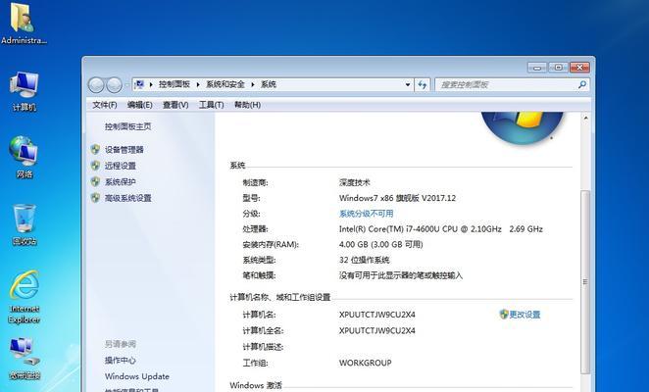Open the 工具(T) menu
The width and height of the screenshot is (649, 392).
pos(211,105)
